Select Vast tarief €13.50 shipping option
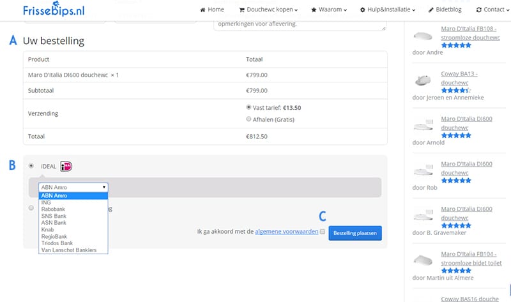The width and height of the screenshot is (511, 302). [248, 107]
